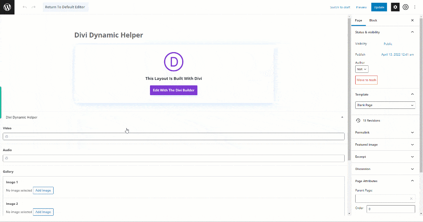This screenshot has width=423, height=222.
Task: Collapse the Status & visibility section
Action: click(412, 32)
